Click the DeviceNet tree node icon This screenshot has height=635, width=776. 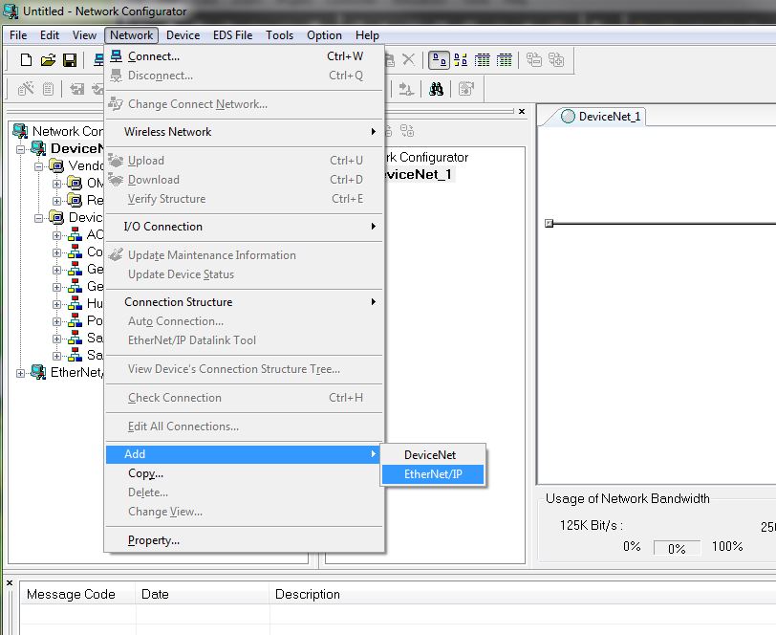point(38,148)
